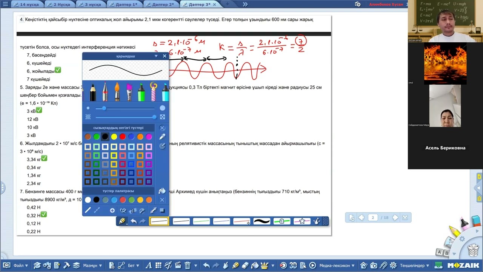The height and width of the screenshot is (272, 483).
Task: Add a new tab with plus
Action: tap(227, 4)
